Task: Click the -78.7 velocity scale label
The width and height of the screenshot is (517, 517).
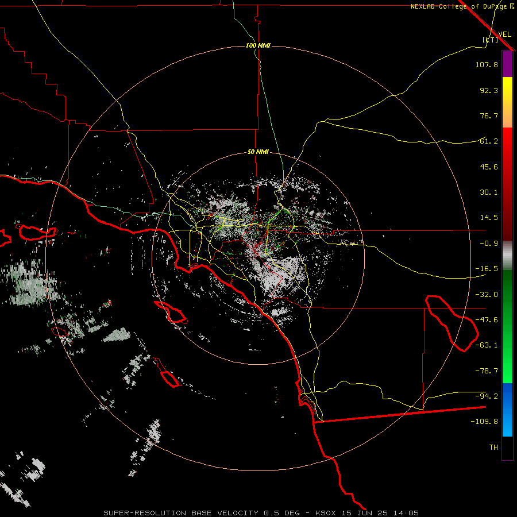Action: 487,371
